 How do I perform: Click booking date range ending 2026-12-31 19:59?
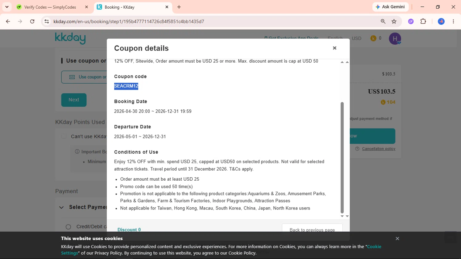click(x=153, y=111)
